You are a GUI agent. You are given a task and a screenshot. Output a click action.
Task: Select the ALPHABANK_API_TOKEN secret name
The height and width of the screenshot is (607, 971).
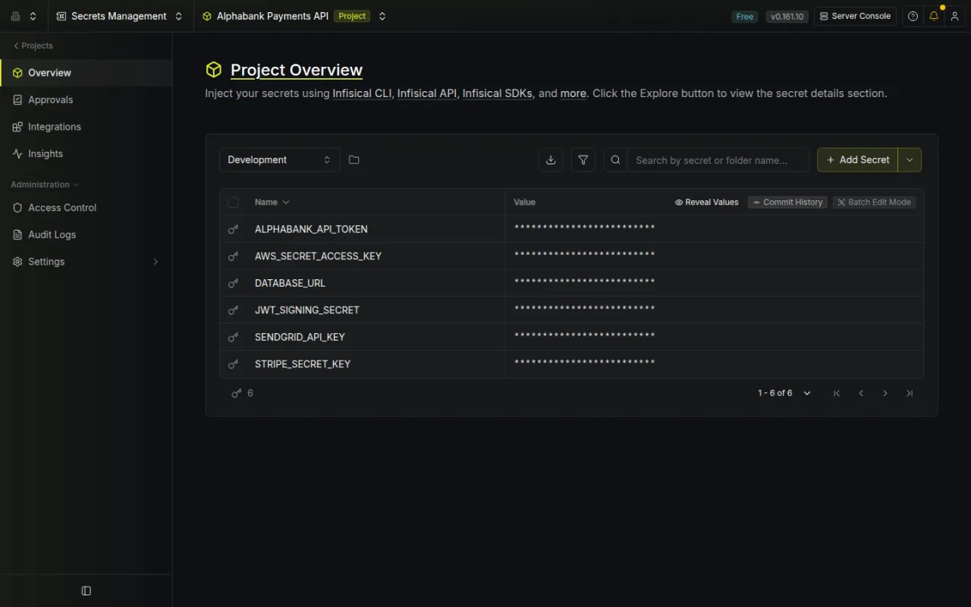pyautogui.click(x=311, y=229)
